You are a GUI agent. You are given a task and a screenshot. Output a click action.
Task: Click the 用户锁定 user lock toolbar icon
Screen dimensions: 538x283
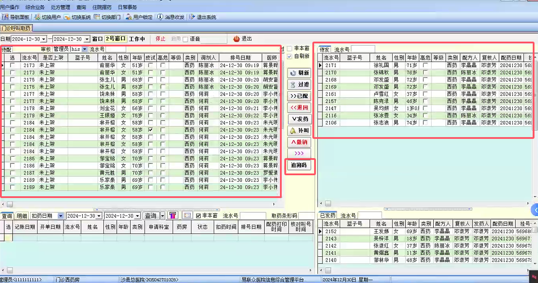pos(139,17)
